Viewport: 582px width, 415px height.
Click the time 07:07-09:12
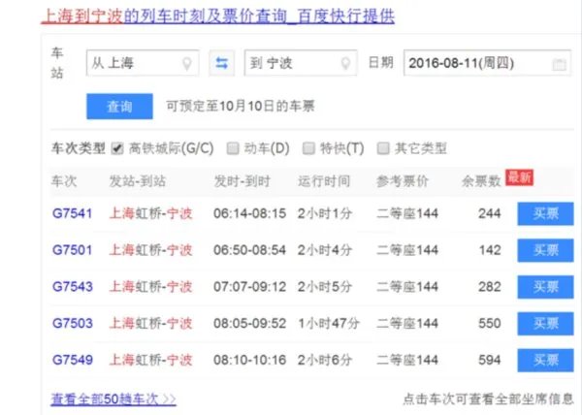click(x=250, y=287)
